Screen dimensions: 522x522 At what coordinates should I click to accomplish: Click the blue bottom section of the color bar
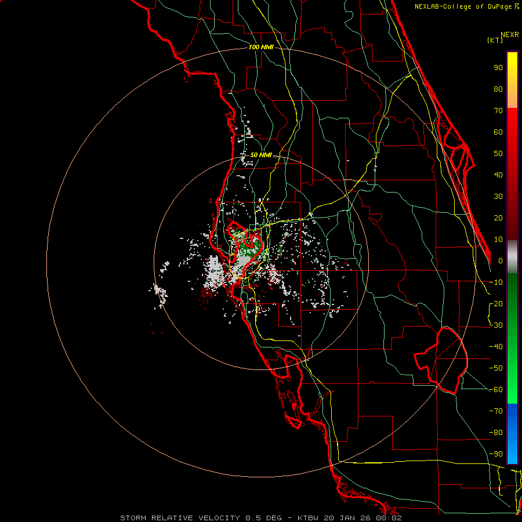512,434
